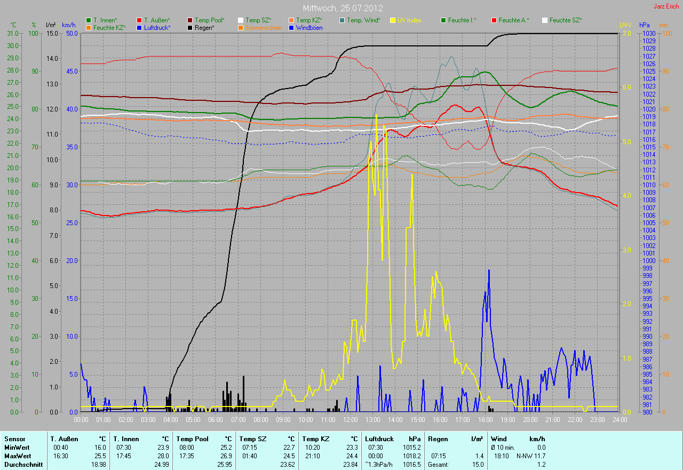This screenshot has height=470, width=683.
Task: Click the green swatch beside Feuchte I.*
Action: [443, 20]
